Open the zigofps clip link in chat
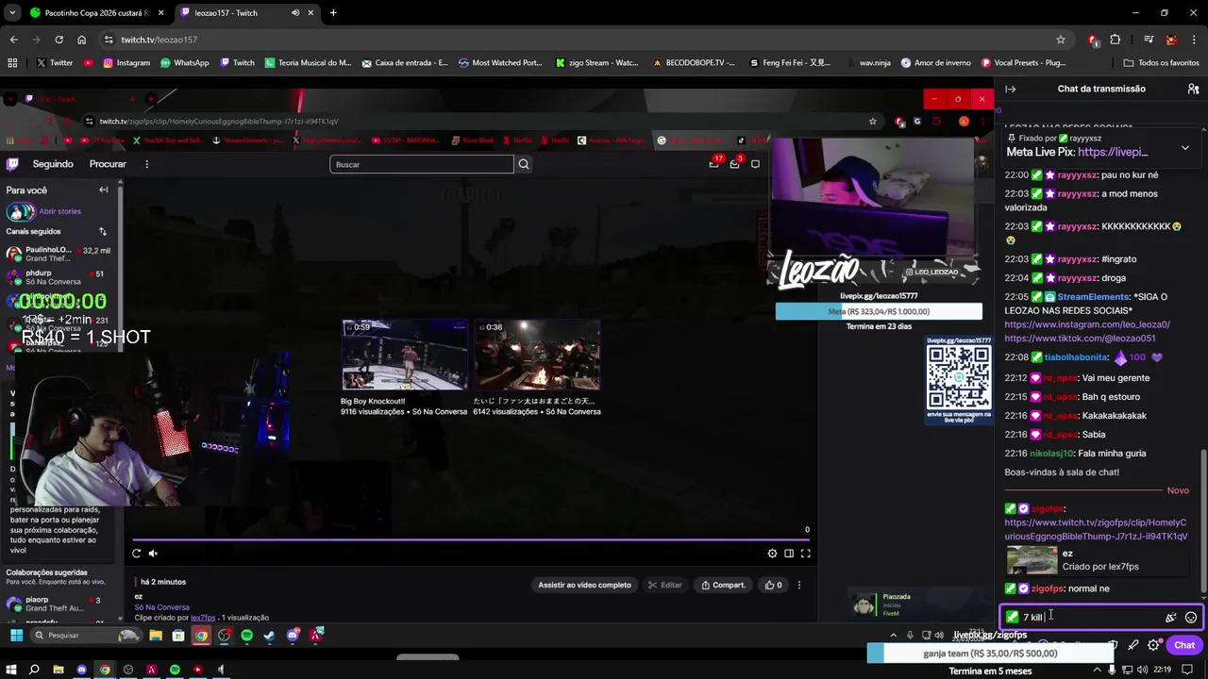This screenshot has width=1208, height=679. [x=1096, y=529]
